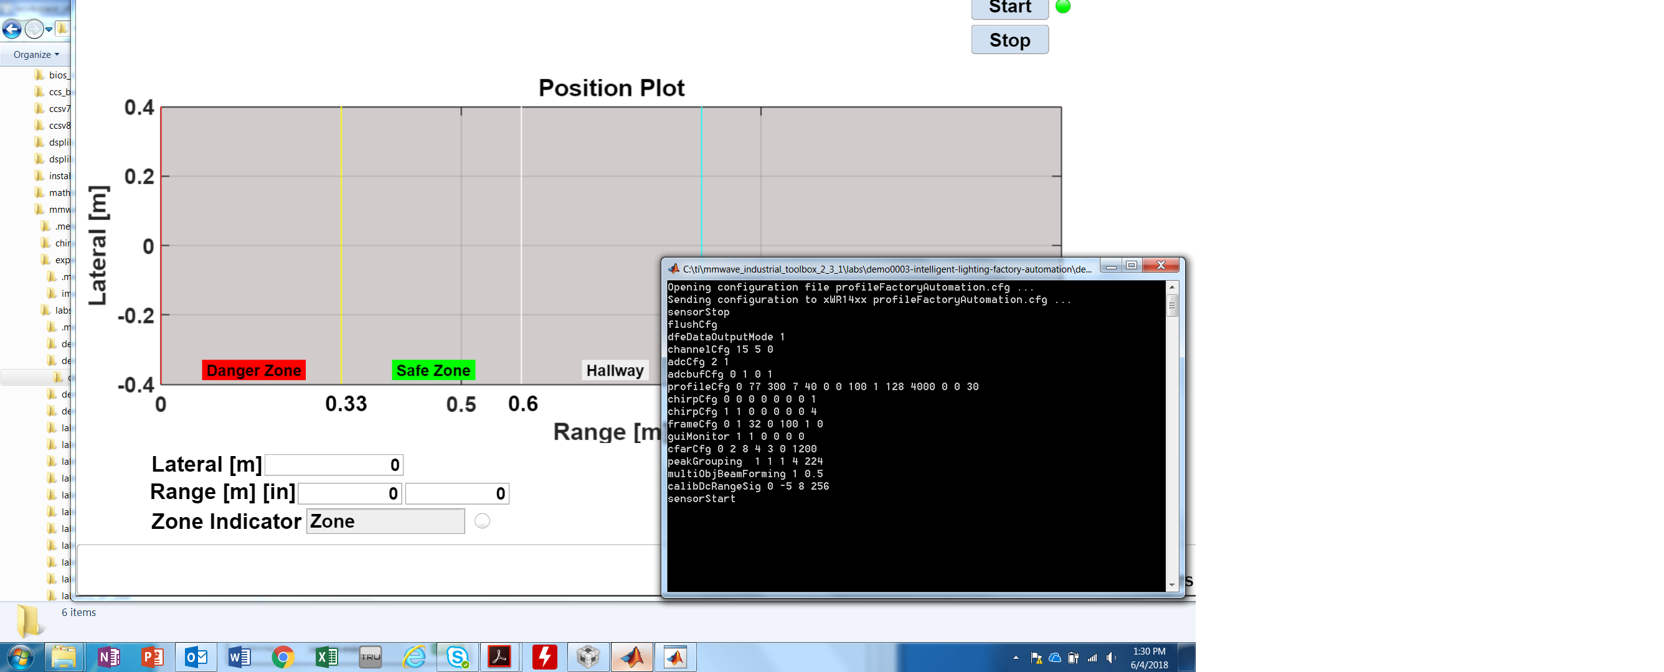Show hidden system tray icons arrow
The height and width of the screenshot is (672, 1664).
tap(1016, 658)
